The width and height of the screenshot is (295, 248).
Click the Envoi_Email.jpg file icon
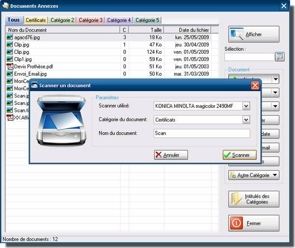(10, 74)
